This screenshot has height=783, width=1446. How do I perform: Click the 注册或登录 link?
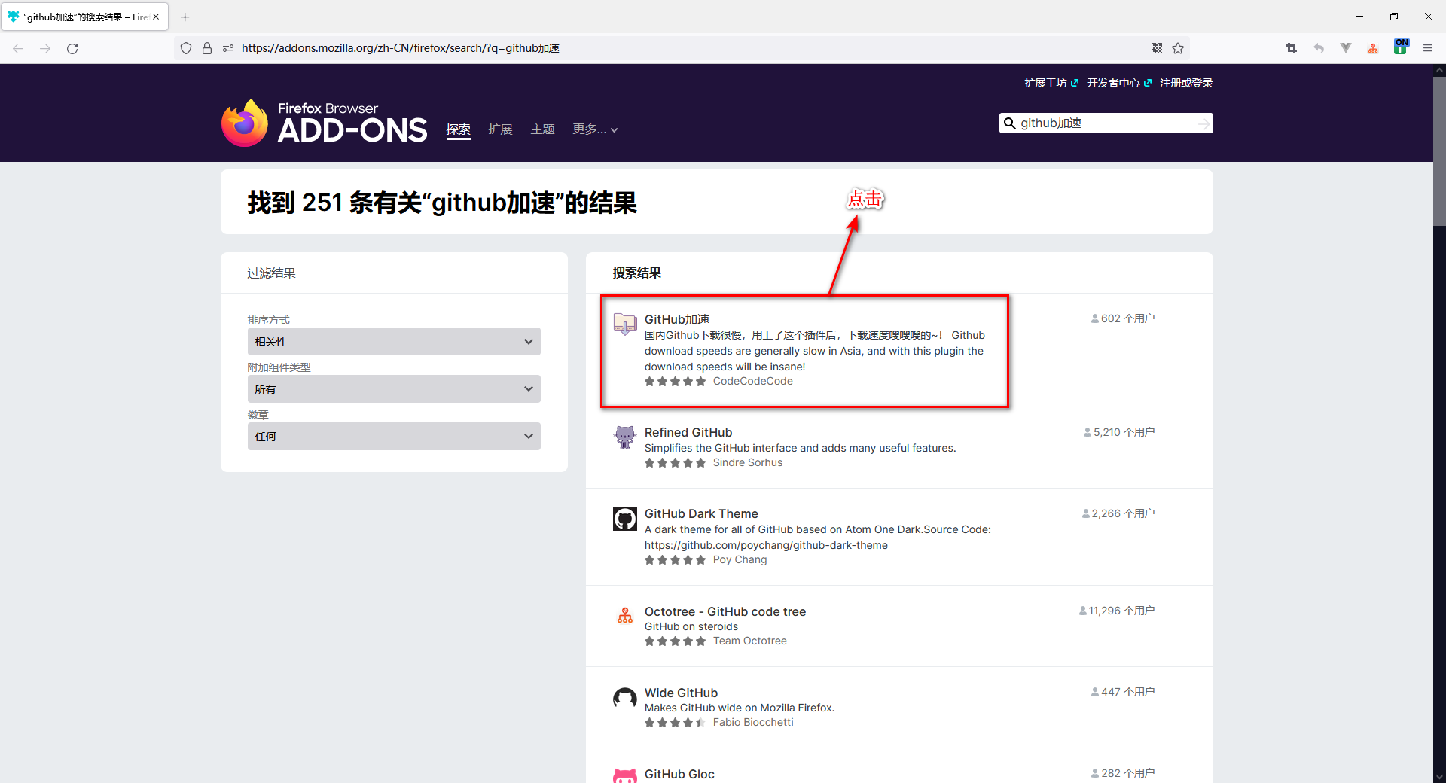tap(1186, 83)
